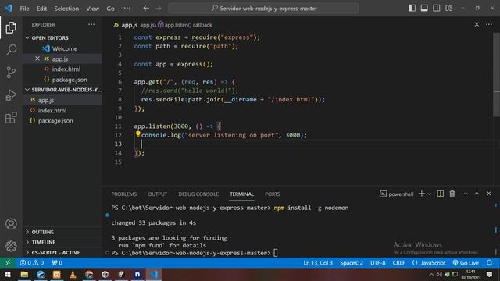This screenshot has height=281, width=500.
Task: Open the Selection menu
Action: point(66,9)
